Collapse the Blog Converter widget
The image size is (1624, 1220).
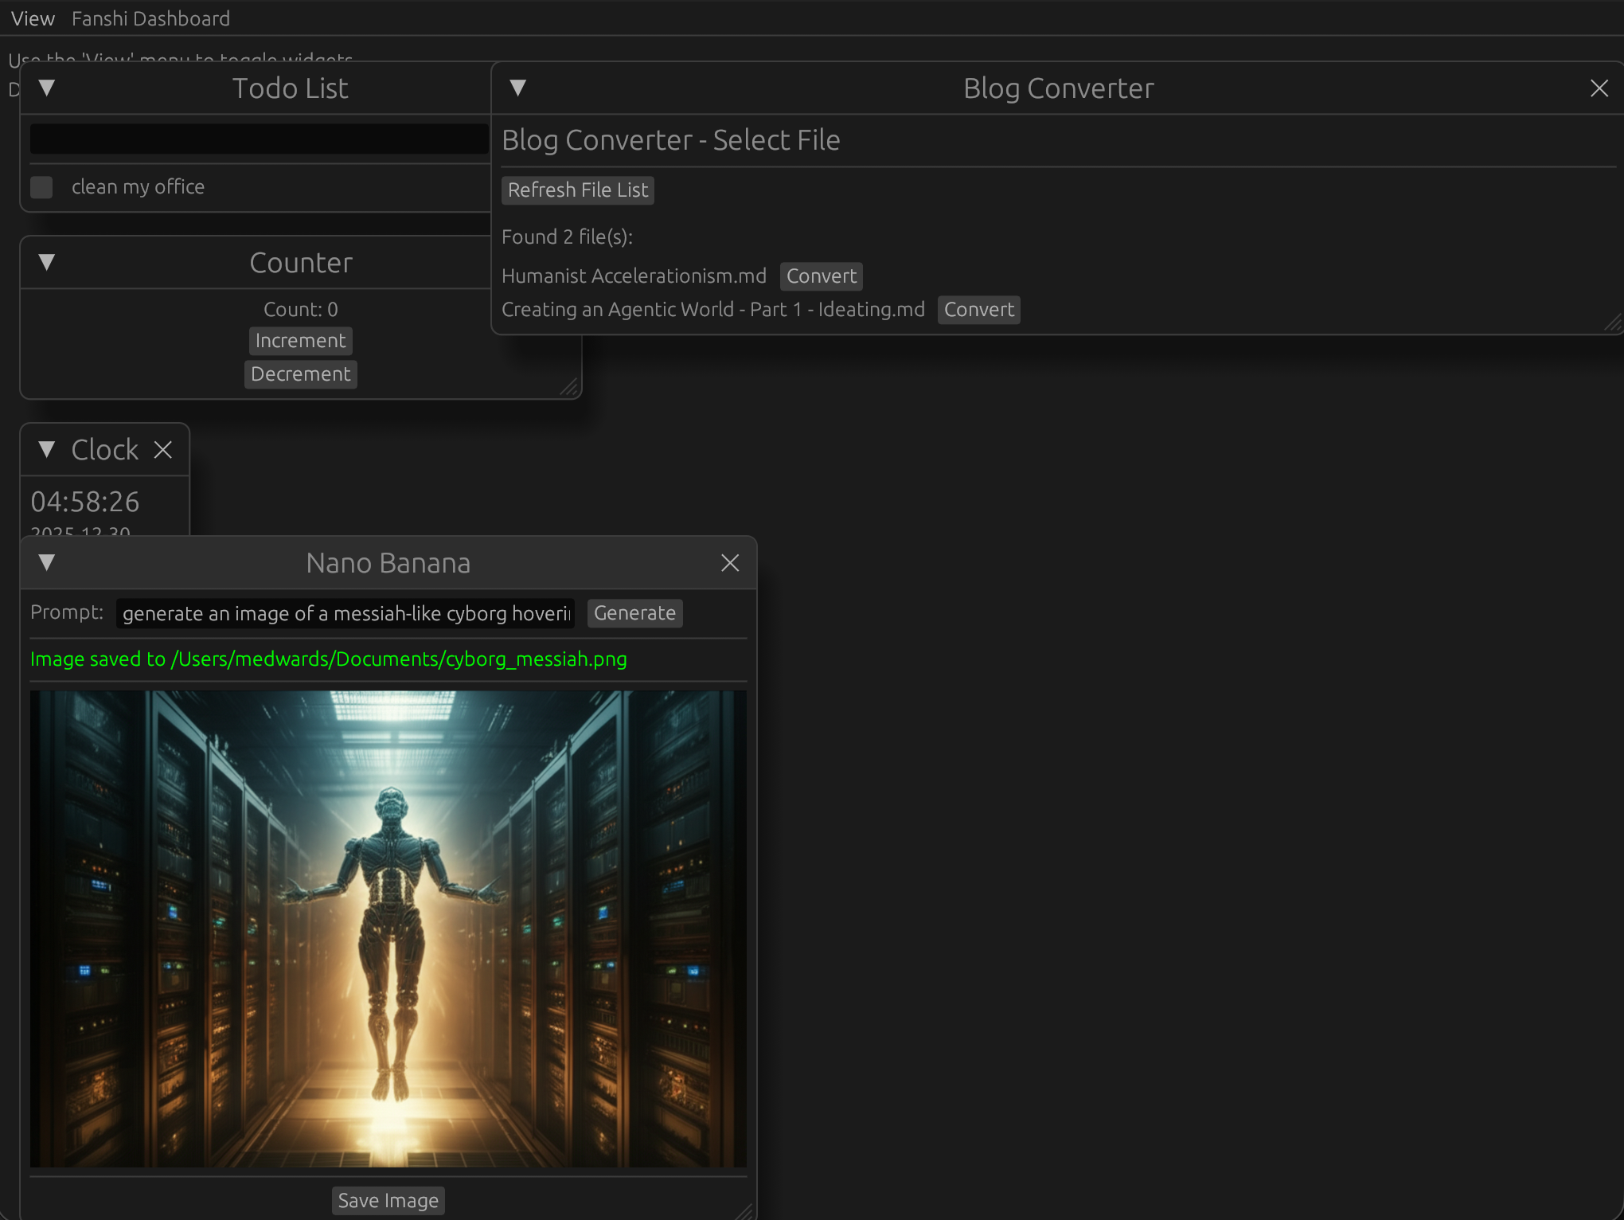point(517,88)
